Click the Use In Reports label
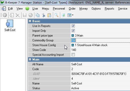130x91 pixels. pyautogui.click(x=41, y=26)
